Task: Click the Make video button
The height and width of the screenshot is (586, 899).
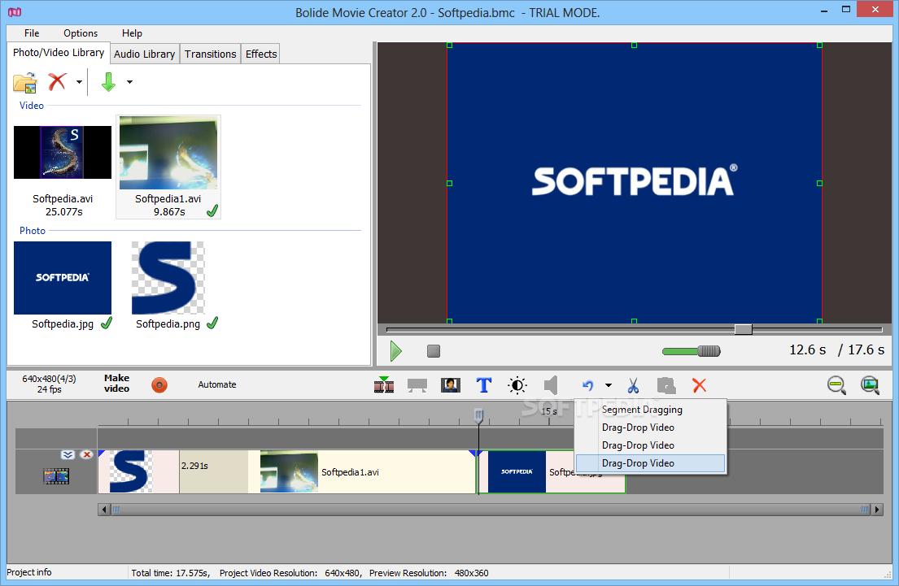Action: [x=116, y=384]
